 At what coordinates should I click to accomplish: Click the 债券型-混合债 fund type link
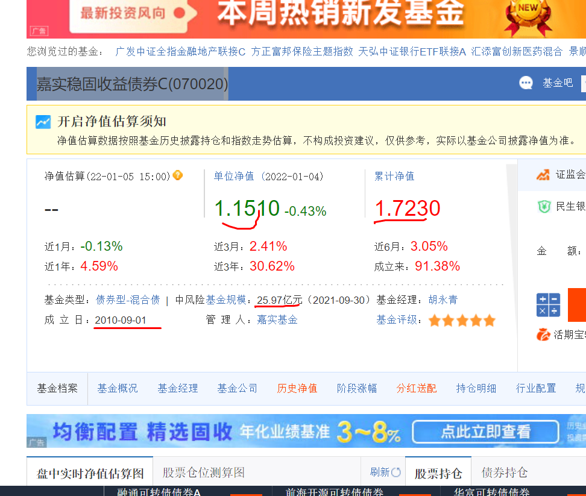(128, 300)
